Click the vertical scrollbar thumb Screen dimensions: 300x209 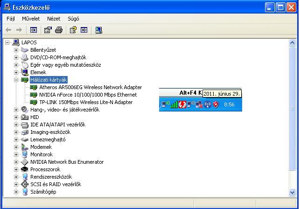[293, 109]
